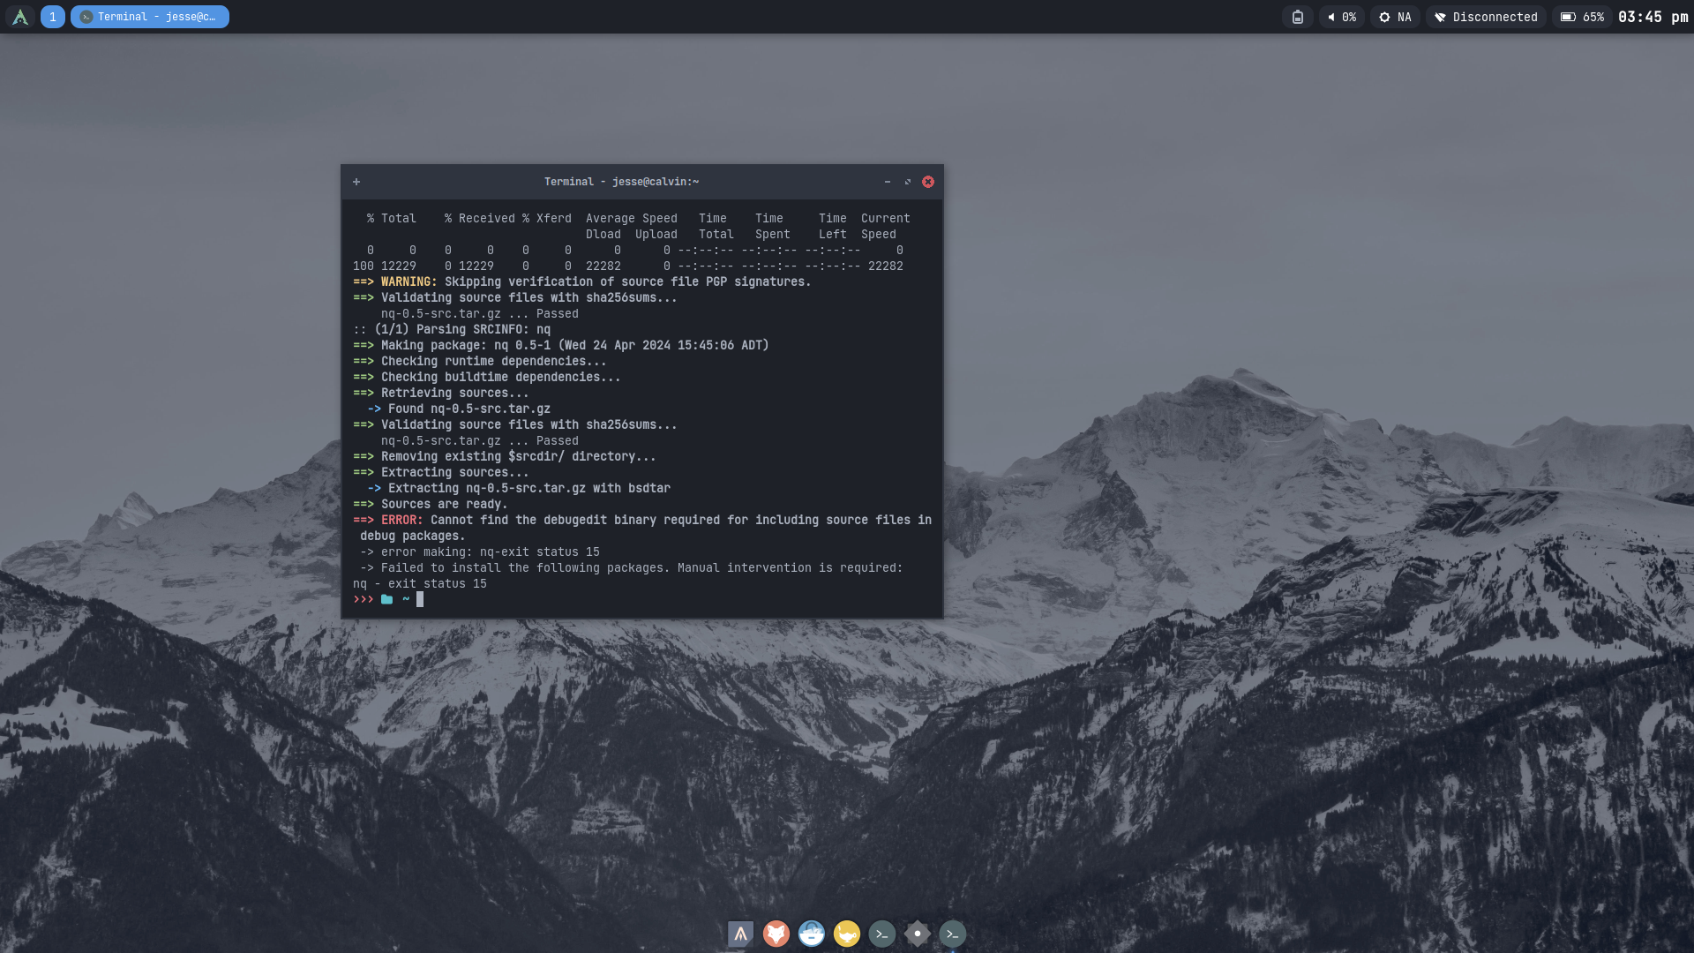Click "Retrieving sources..." line

point(455,394)
